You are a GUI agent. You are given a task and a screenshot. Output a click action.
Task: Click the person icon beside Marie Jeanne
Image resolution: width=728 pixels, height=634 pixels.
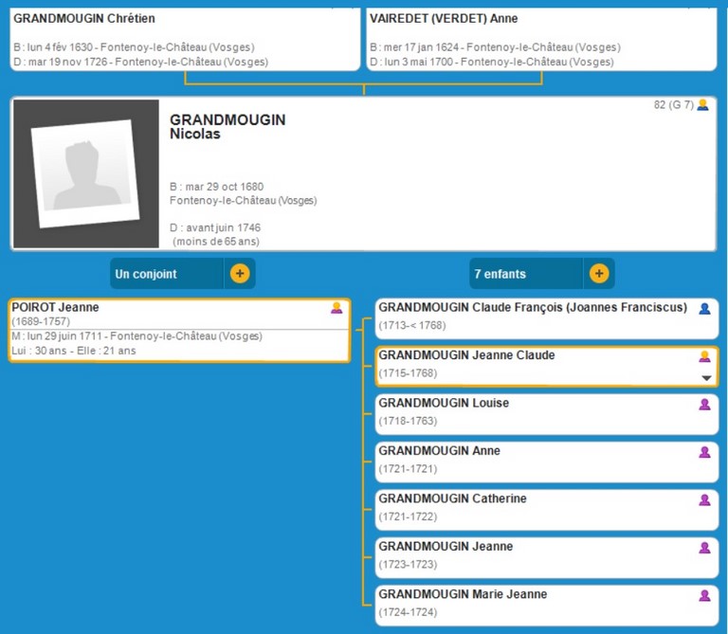704,595
